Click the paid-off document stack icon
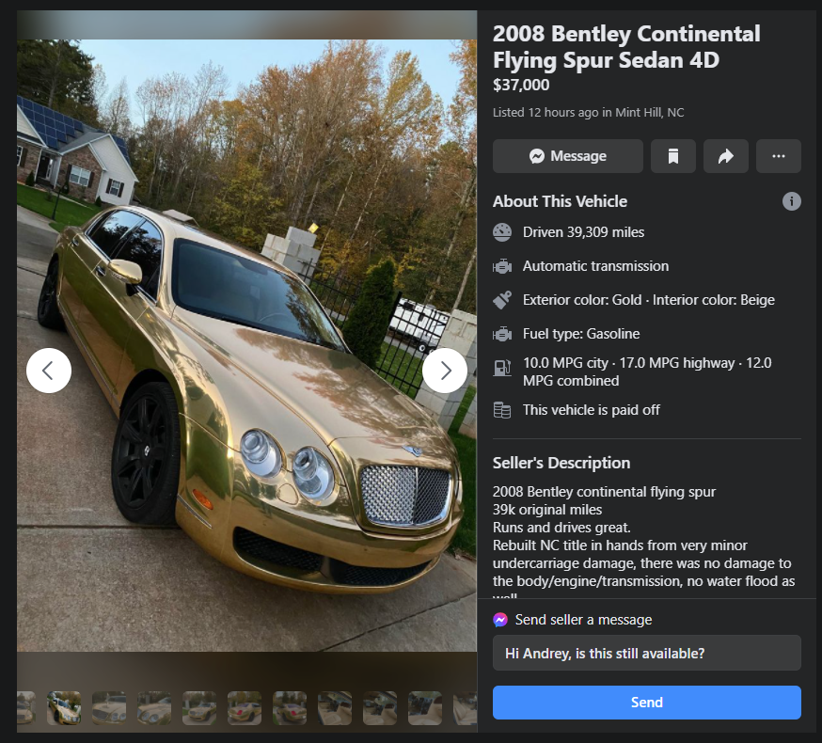Screen dimensions: 822x743 (x=502, y=410)
